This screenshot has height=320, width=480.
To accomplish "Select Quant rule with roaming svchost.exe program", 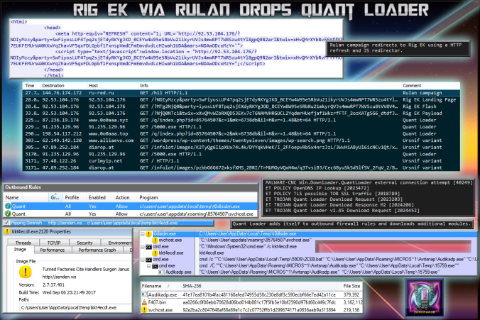I will (x=131, y=214).
